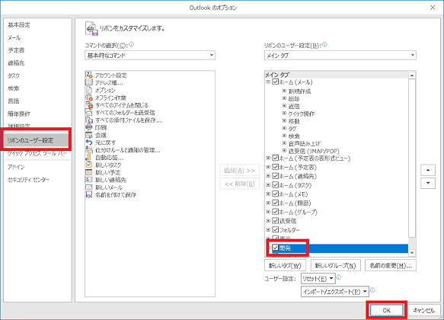Select the 元に戻す undo icon

(x=89, y=142)
